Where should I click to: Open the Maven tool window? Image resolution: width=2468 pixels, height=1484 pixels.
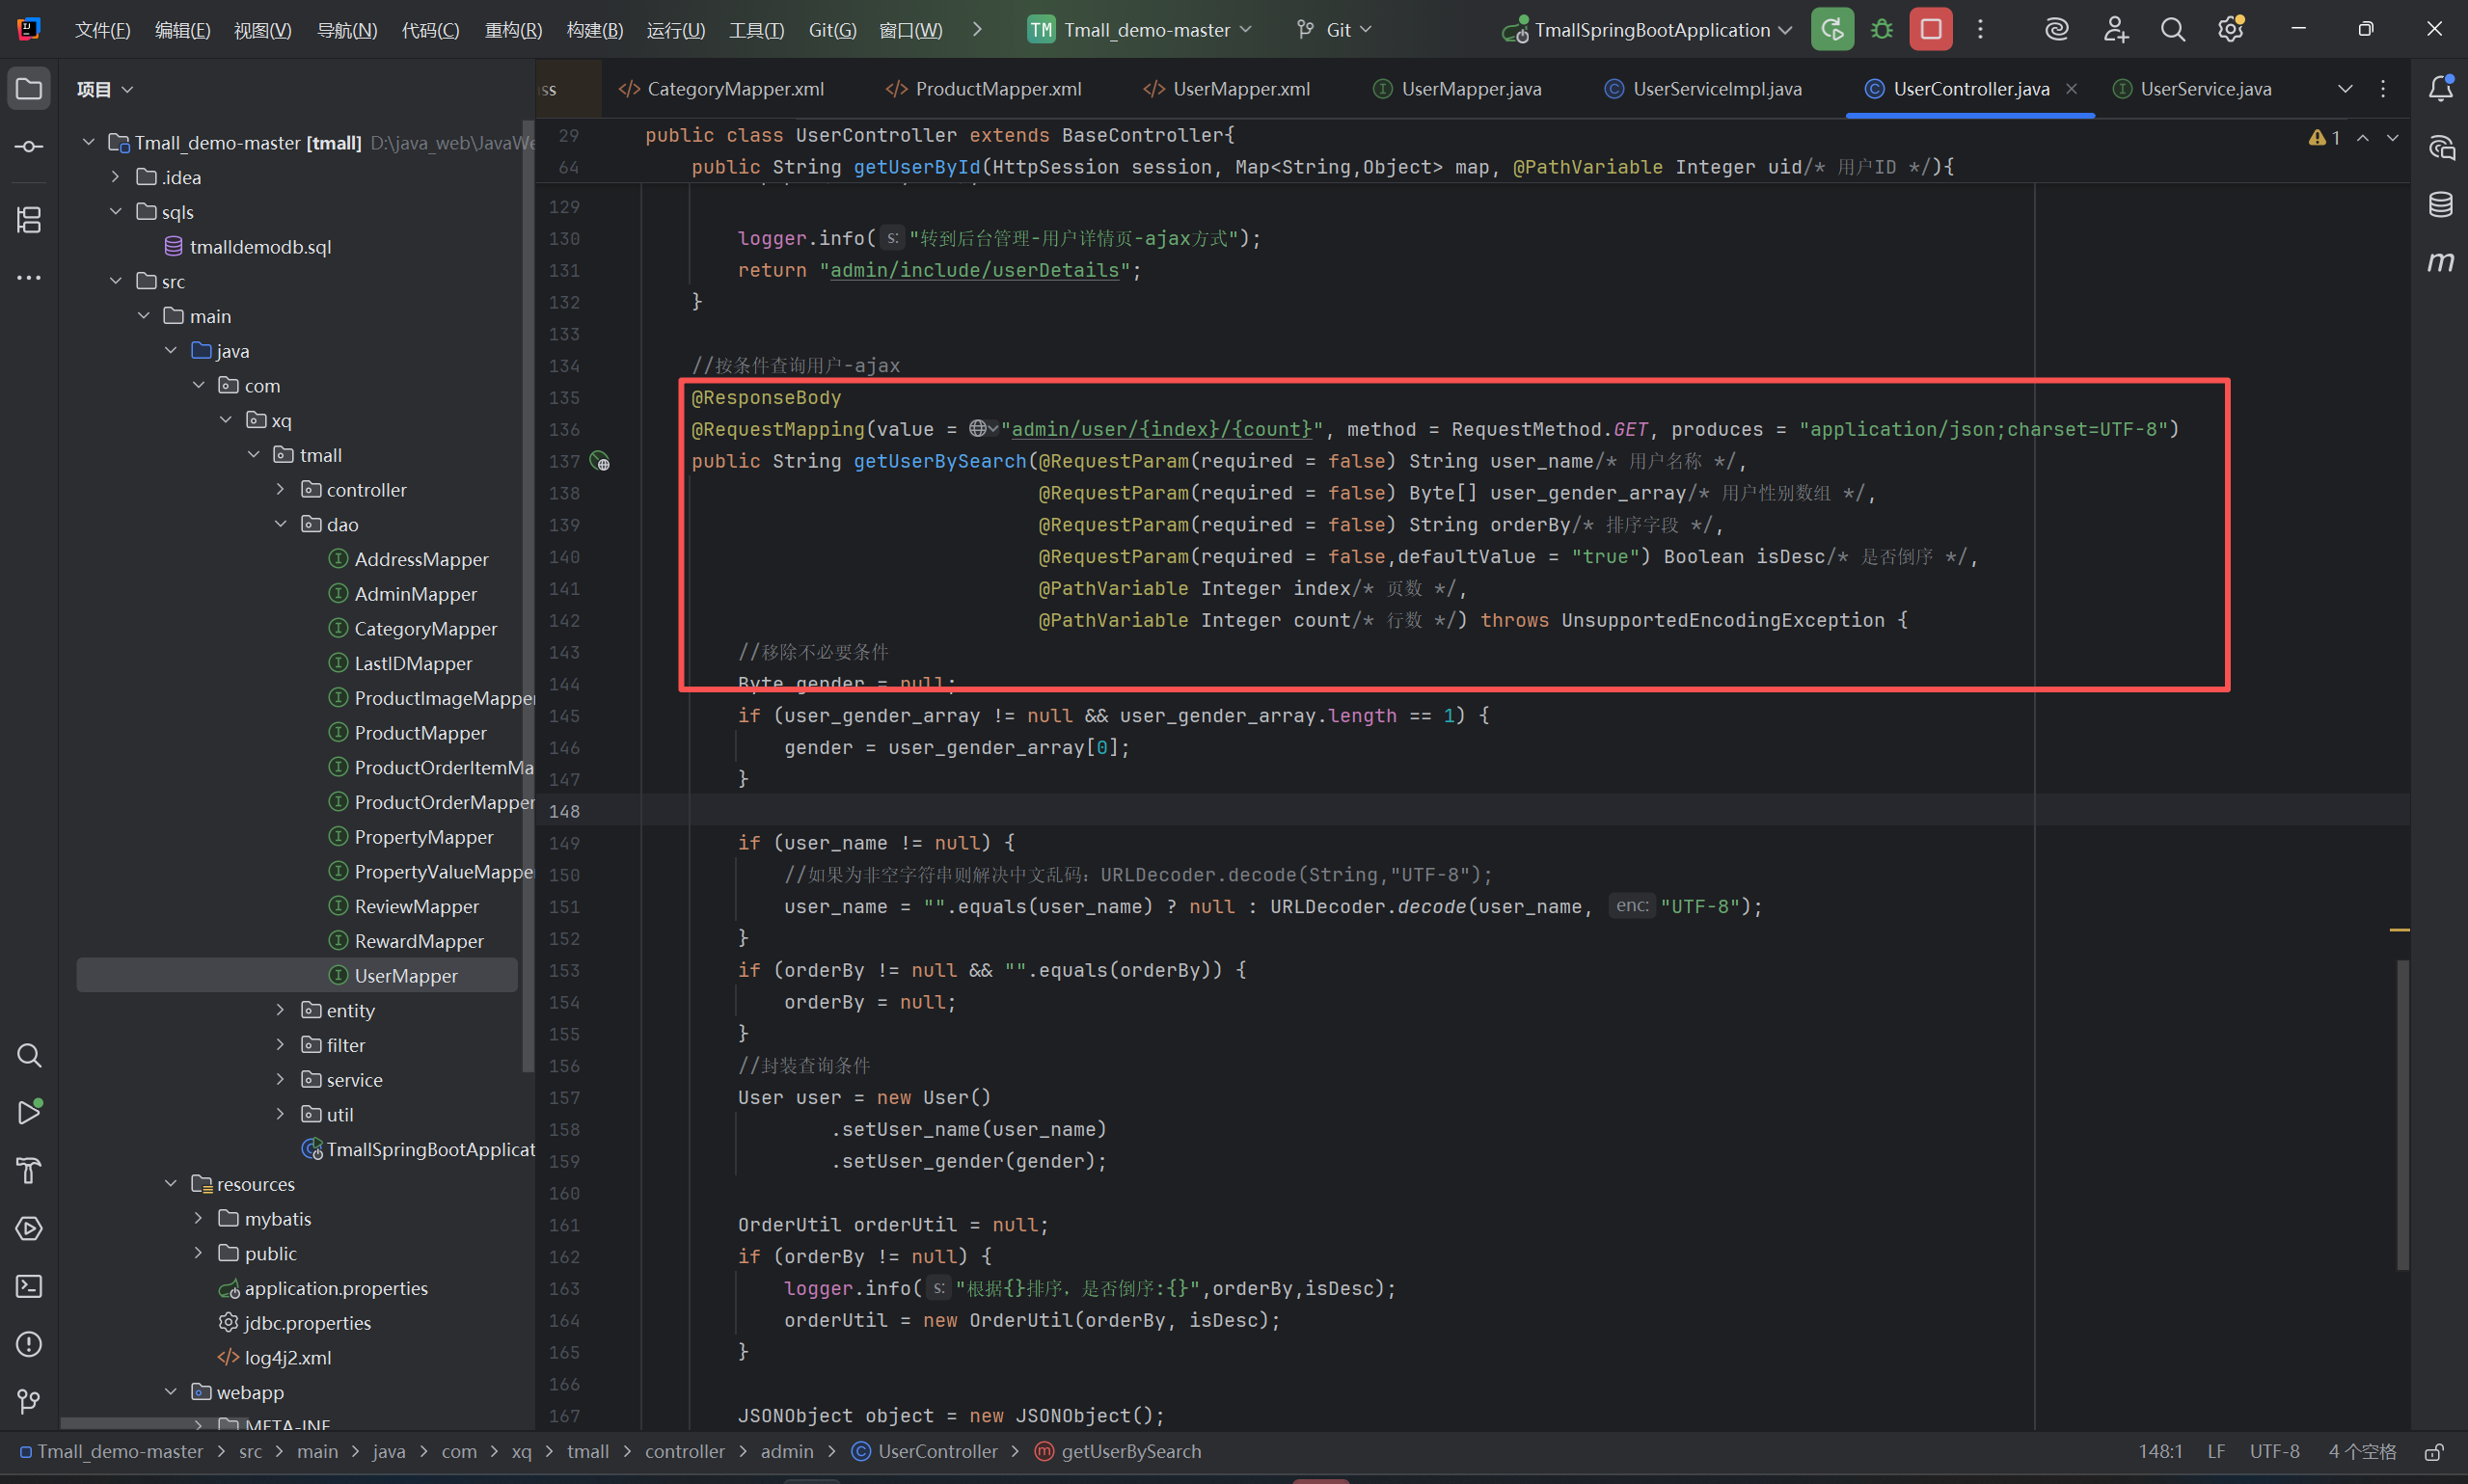[2440, 262]
